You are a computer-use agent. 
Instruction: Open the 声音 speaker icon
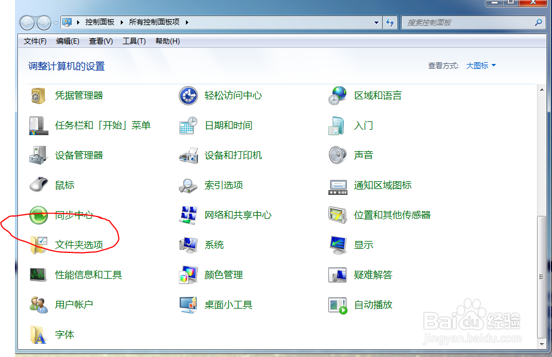(338, 155)
